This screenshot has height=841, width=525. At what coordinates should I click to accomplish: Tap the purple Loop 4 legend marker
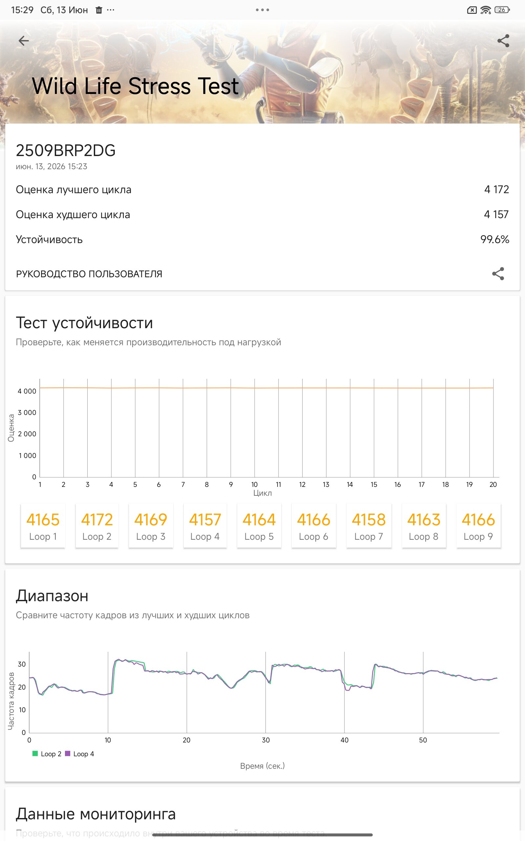click(68, 753)
